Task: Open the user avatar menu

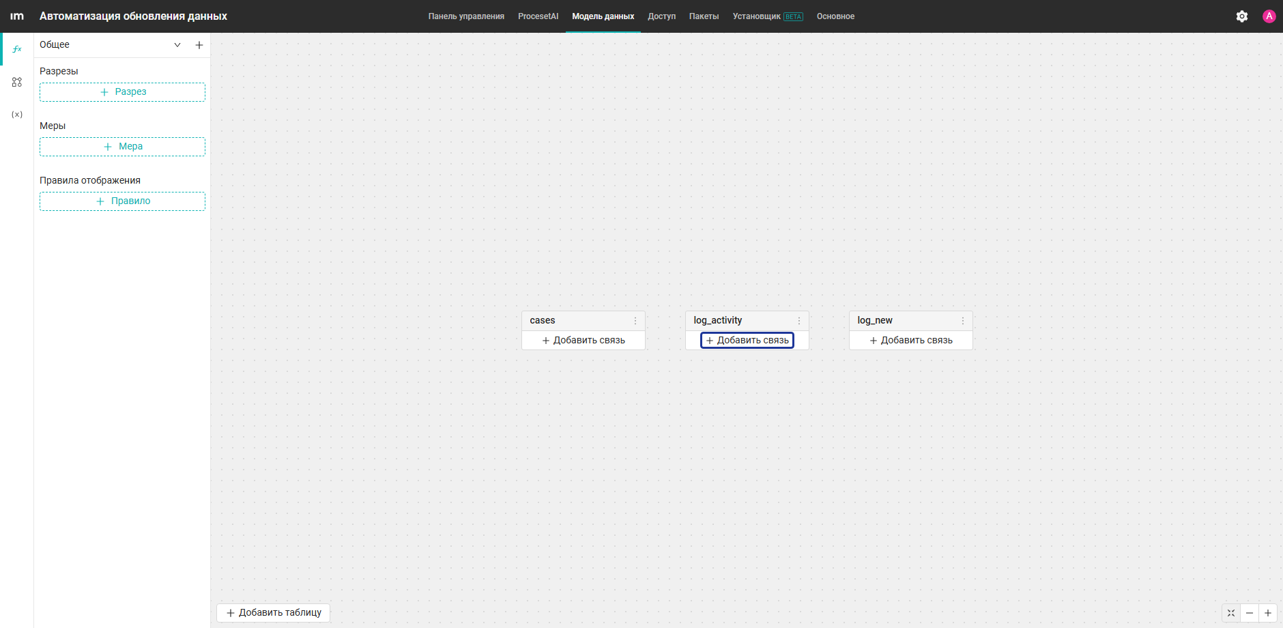Action: pyautogui.click(x=1269, y=16)
